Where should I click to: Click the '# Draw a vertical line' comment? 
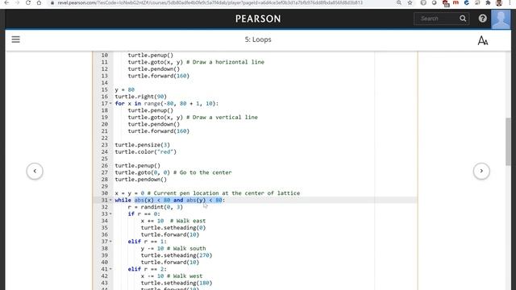[222, 118]
